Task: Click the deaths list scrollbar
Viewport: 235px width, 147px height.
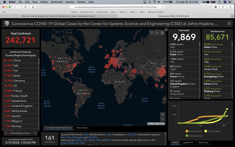Action: click(x=200, y=44)
